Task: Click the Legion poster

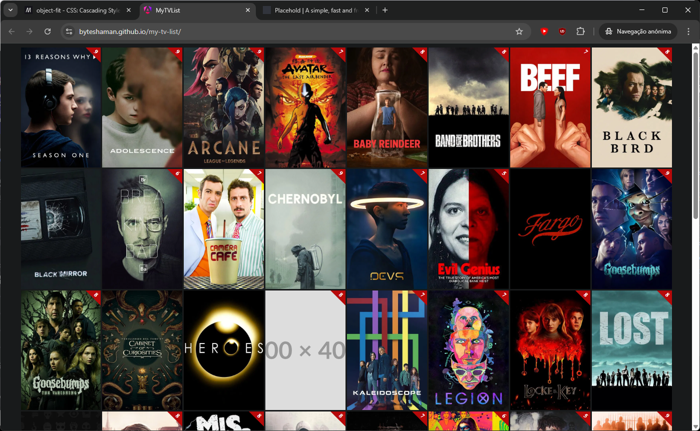Action: (x=469, y=350)
